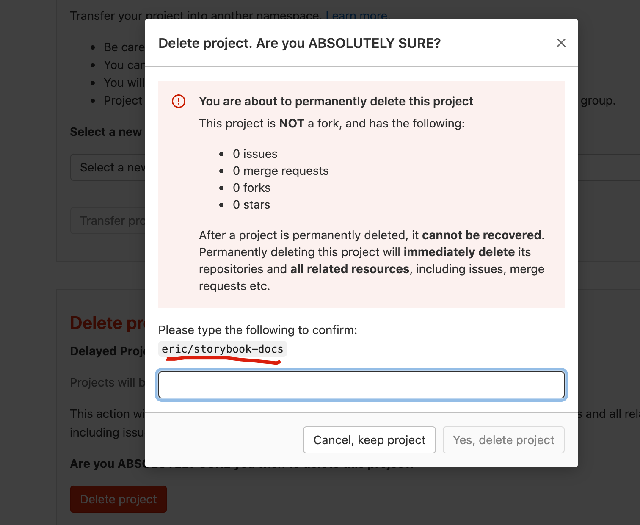Click the bold "cannot be recovered" warning text

tap(481, 235)
